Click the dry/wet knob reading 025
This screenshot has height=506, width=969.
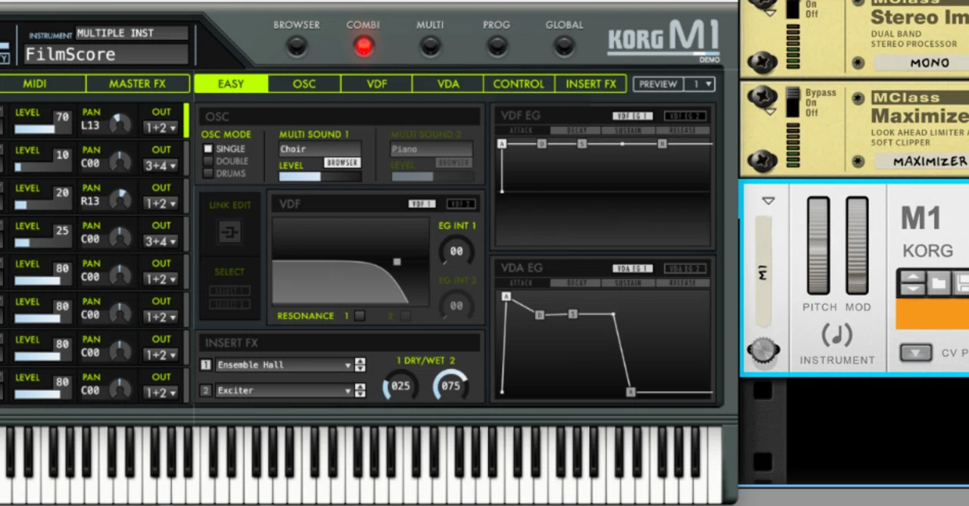400,385
